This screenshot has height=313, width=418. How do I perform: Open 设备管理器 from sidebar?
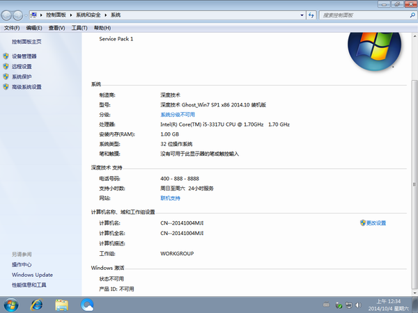pyautogui.click(x=24, y=56)
